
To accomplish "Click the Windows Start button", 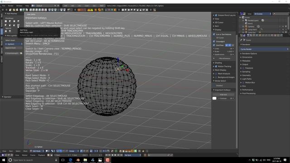I will (4, 160).
